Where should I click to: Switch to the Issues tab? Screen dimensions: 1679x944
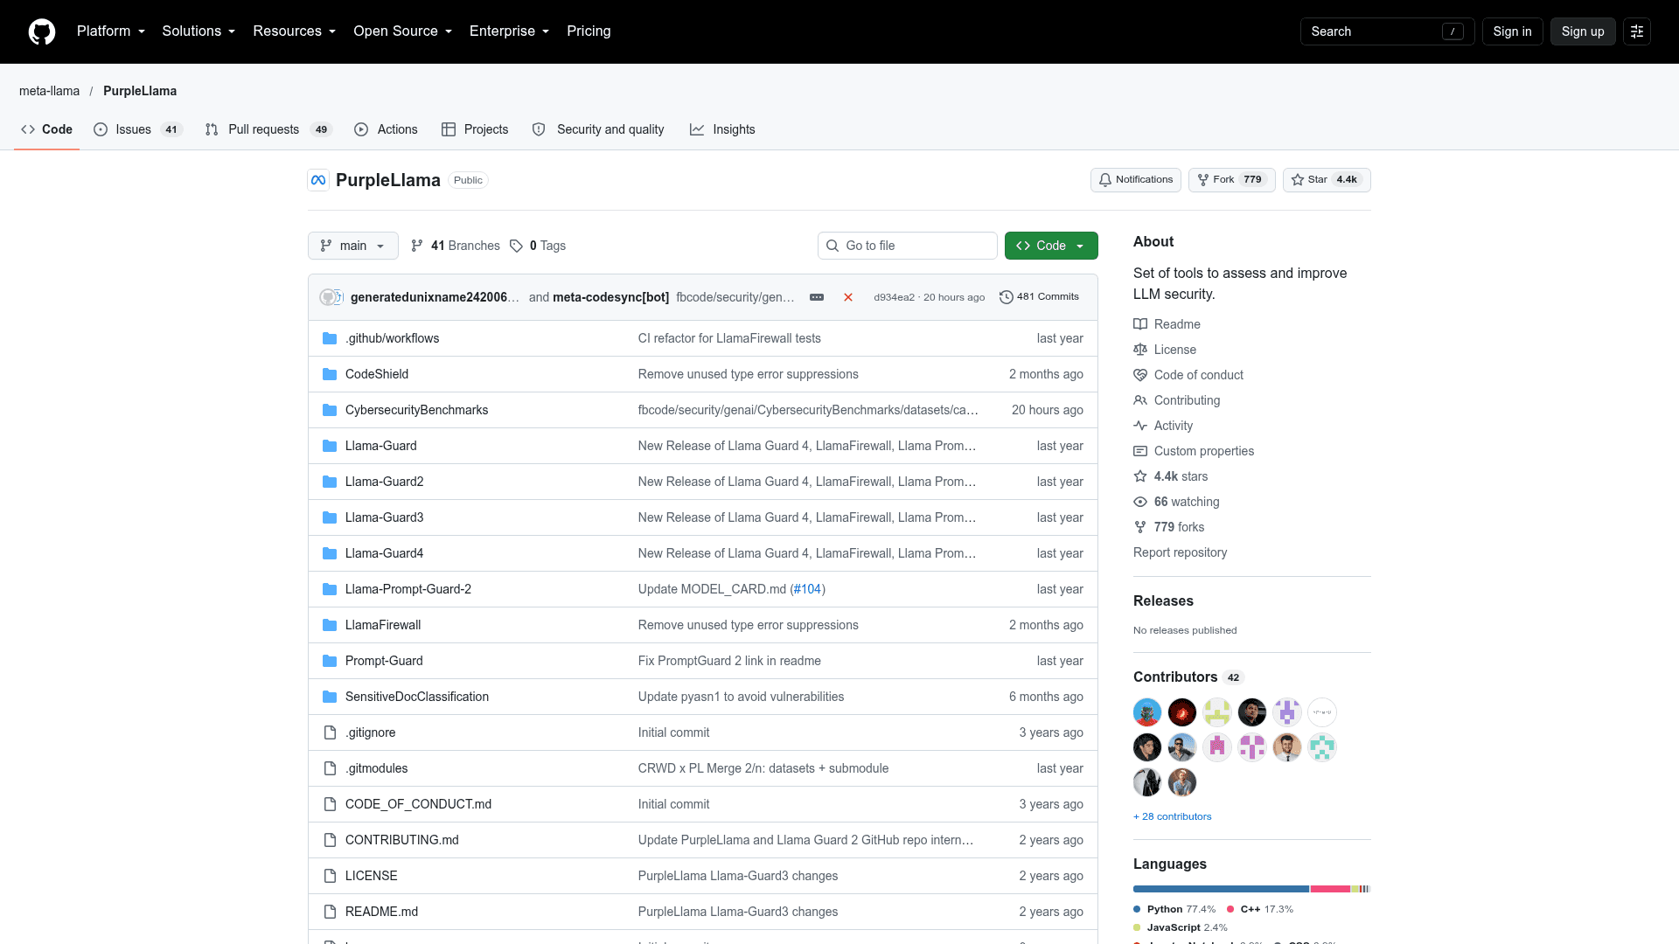tap(137, 129)
